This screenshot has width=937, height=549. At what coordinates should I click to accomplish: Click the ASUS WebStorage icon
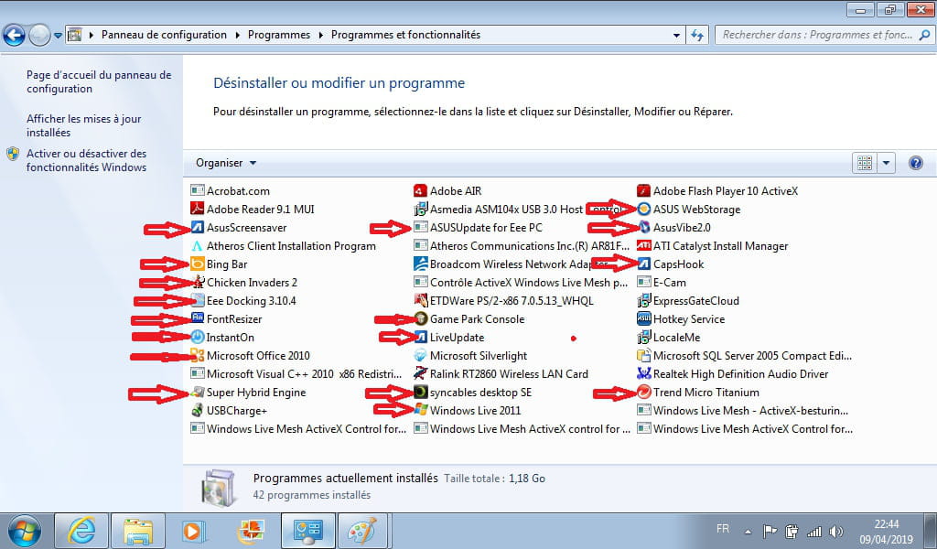point(643,210)
